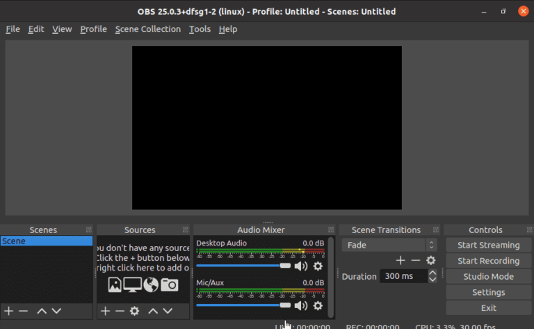The width and height of the screenshot is (534, 329).
Task: Open Desktop Audio settings gear
Action: click(318, 266)
